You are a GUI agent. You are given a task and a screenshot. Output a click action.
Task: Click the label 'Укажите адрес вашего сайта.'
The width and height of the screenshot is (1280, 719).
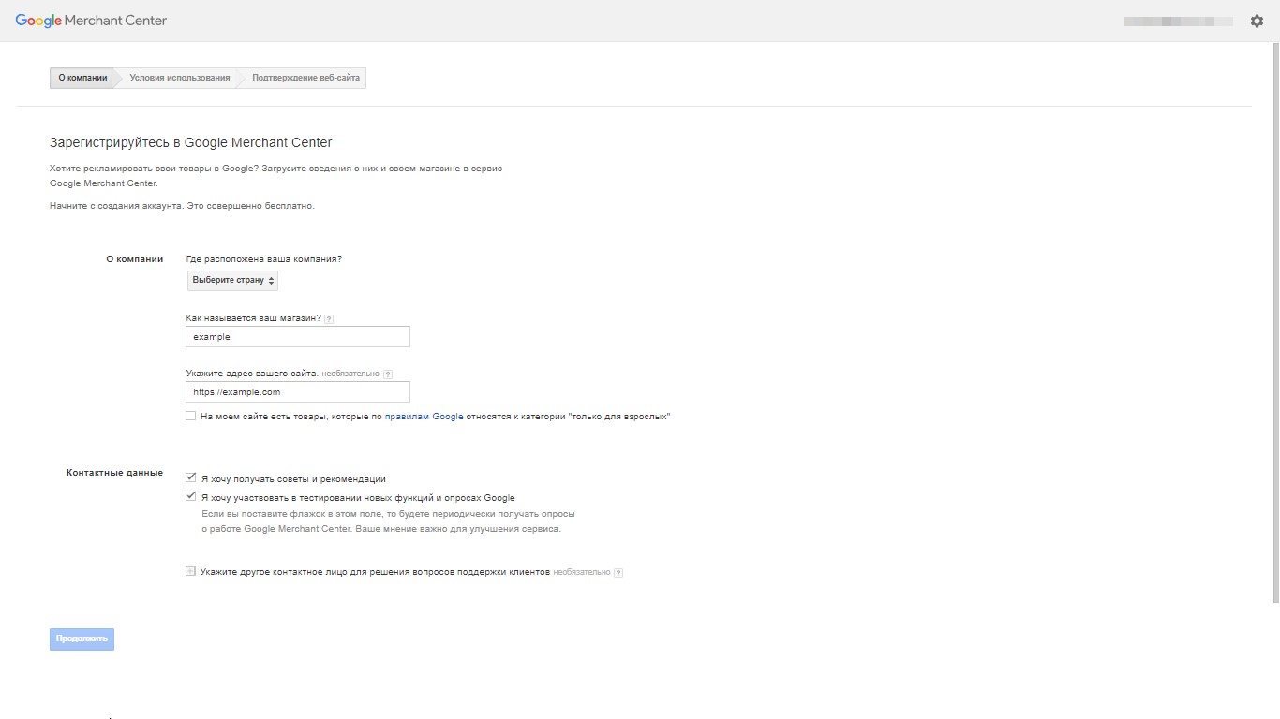tap(252, 374)
